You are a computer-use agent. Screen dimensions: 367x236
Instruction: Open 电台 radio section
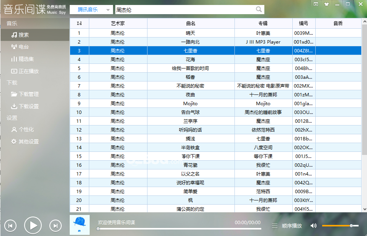click(x=20, y=47)
